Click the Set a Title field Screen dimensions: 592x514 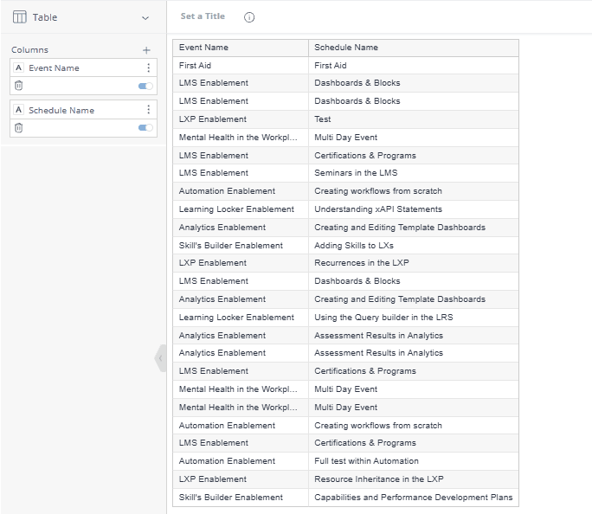click(x=203, y=16)
